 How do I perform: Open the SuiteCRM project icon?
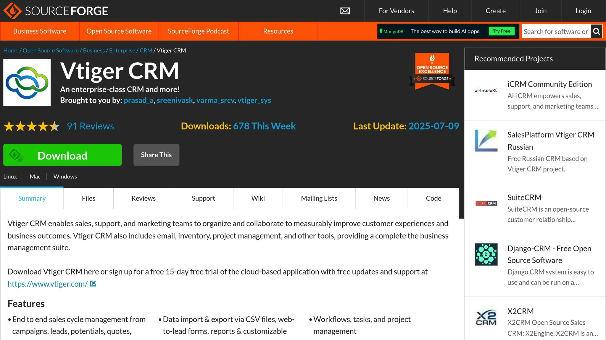[486, 203]
